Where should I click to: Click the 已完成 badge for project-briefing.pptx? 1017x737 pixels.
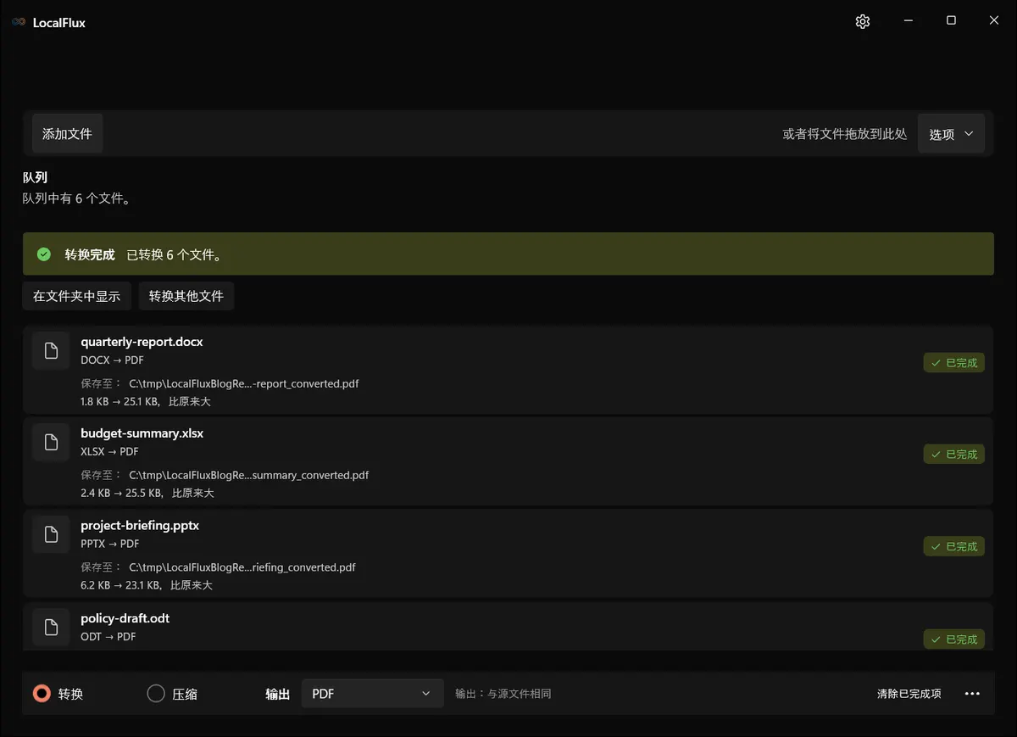coord(954,547)
